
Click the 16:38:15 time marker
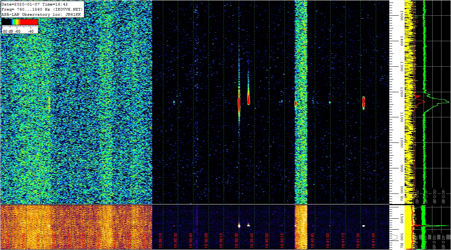click(x=160, y=241)
